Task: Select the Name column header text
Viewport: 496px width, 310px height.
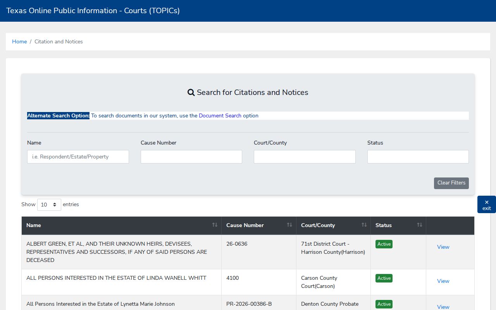Action: pyautogui.click(x=34, y=225)
